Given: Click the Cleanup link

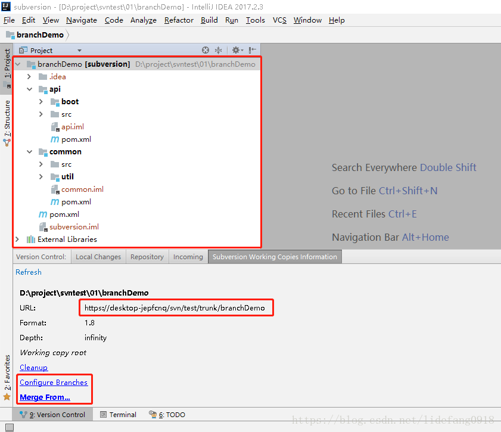Looking at the screenshot, I should pos(33,368).
